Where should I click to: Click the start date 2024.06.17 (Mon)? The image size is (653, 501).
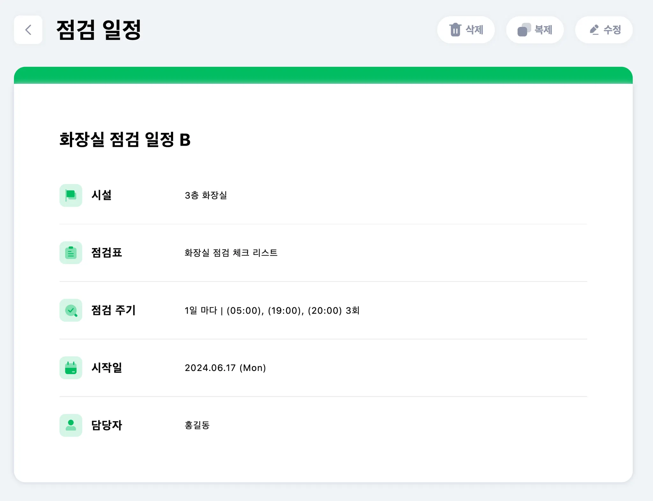pyautogui.click(x=225, y=368)
